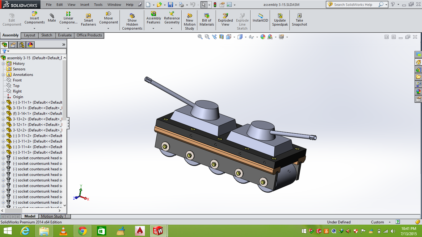Open the Insert menu
This screenshot has height=237, width=422.
tap(85, 5)
